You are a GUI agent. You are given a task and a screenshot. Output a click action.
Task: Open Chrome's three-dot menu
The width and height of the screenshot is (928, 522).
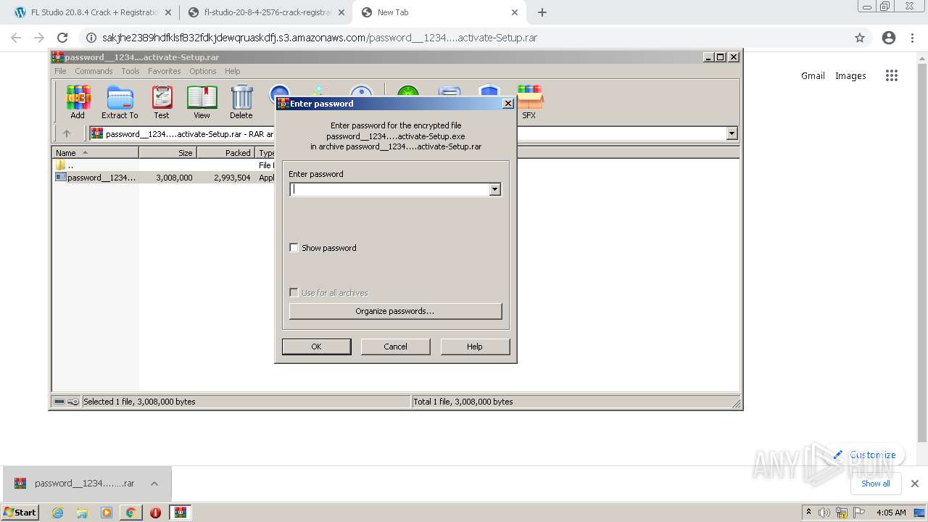click(913, 38)
